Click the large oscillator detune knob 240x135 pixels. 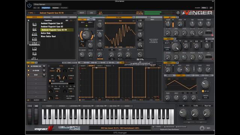pyautogui.click(x=86, y=35)
